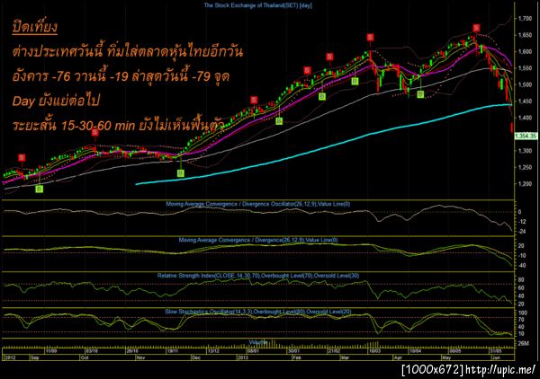
Task: Click the 21/02 date label
Action: pyautogui.click(x=334, y=351)
